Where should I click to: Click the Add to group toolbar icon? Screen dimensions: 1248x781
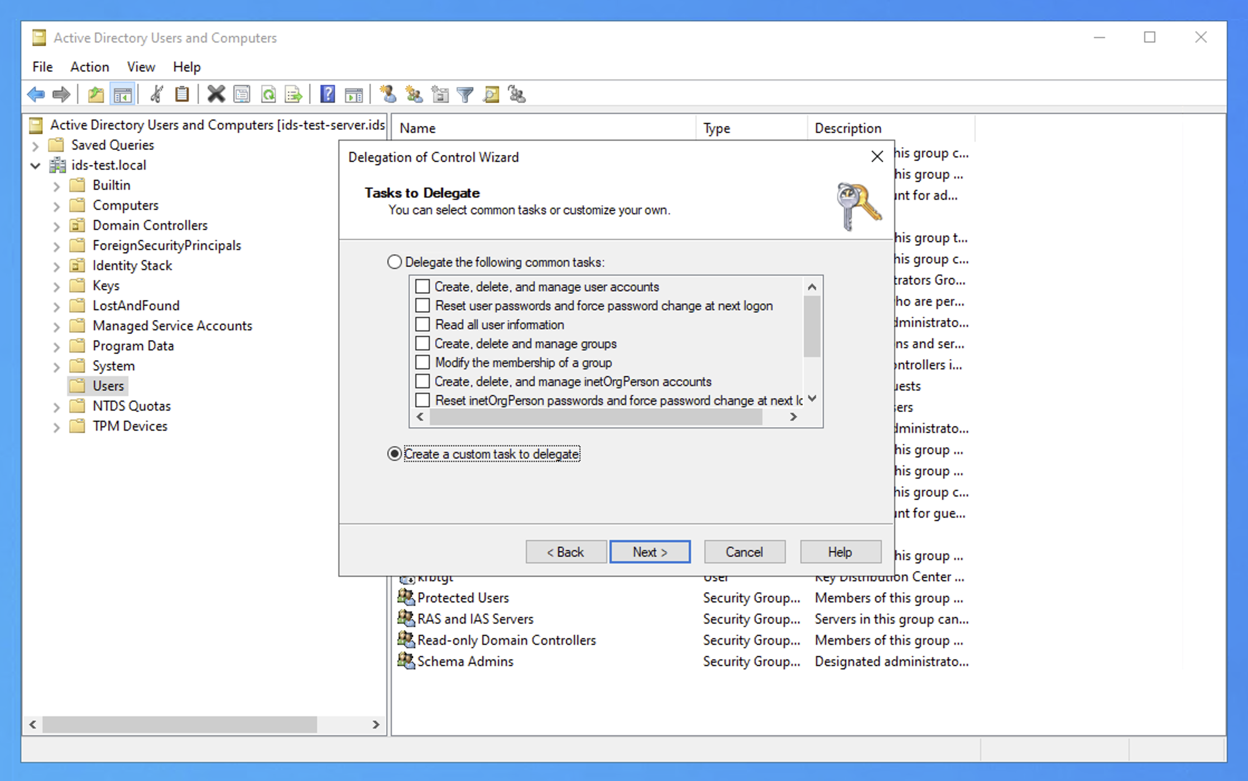coord(517,94)
